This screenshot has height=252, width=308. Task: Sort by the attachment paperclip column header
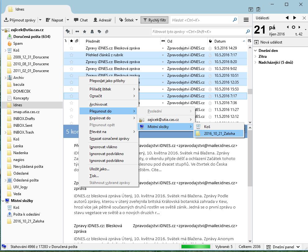(x=77, y=41)
